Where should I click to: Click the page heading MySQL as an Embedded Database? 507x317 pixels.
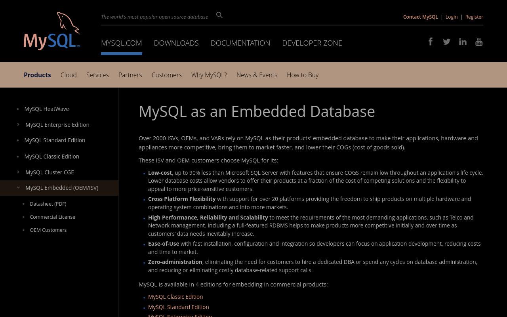(x=257, y=111)
